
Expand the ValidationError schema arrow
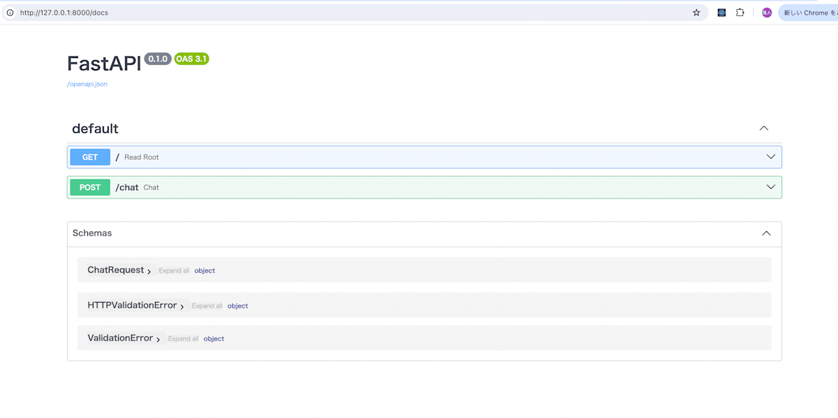coord(159,339)
